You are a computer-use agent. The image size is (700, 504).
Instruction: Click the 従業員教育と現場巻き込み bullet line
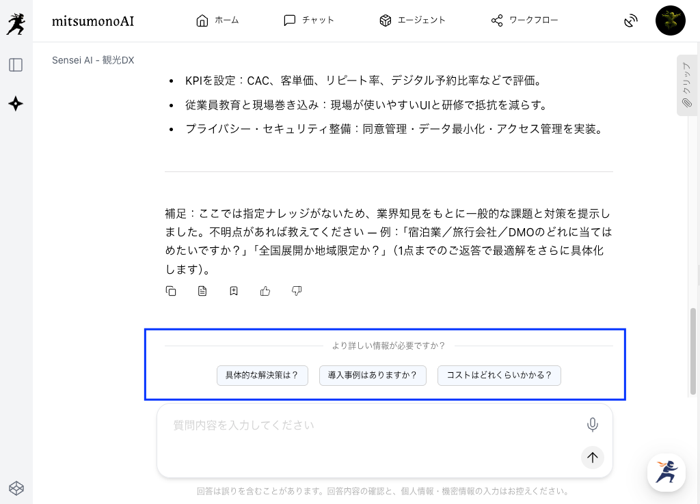click(x=366, y=105)
